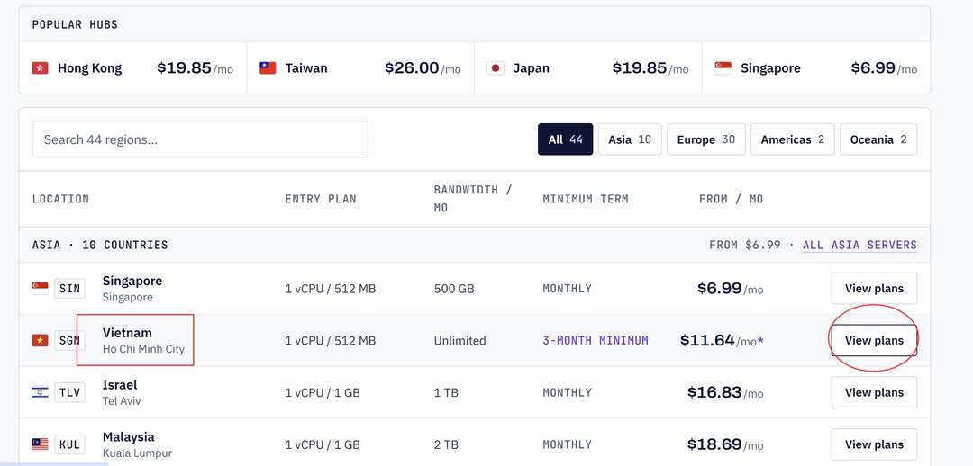973x466 pixels.
Task: Click the Asia · 10 Countries group heading
Action: 100,245
